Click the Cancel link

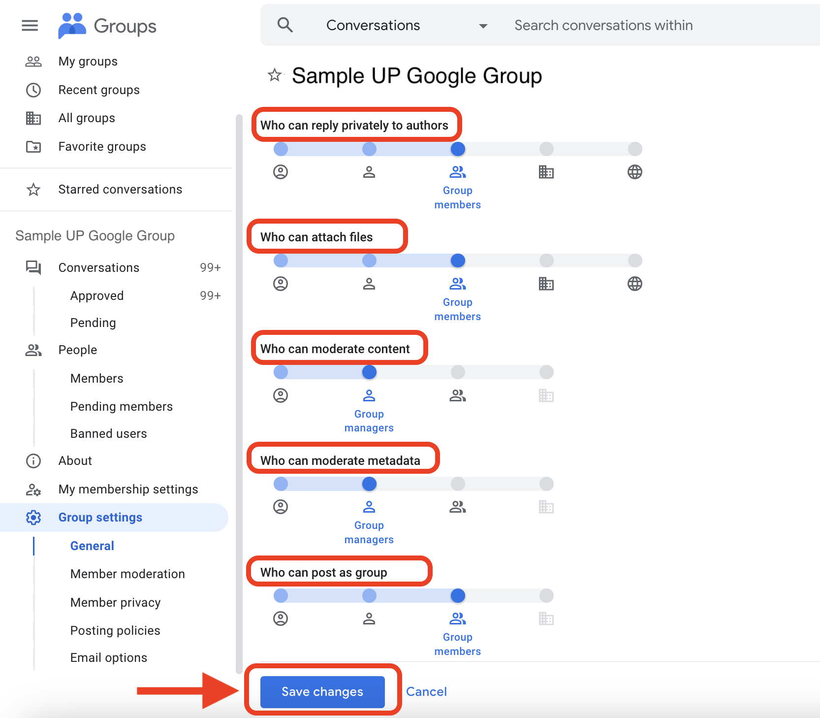coord(426,691)
